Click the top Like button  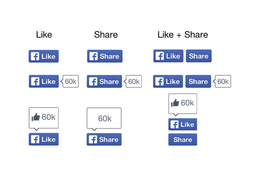click(x=43, y=56)
